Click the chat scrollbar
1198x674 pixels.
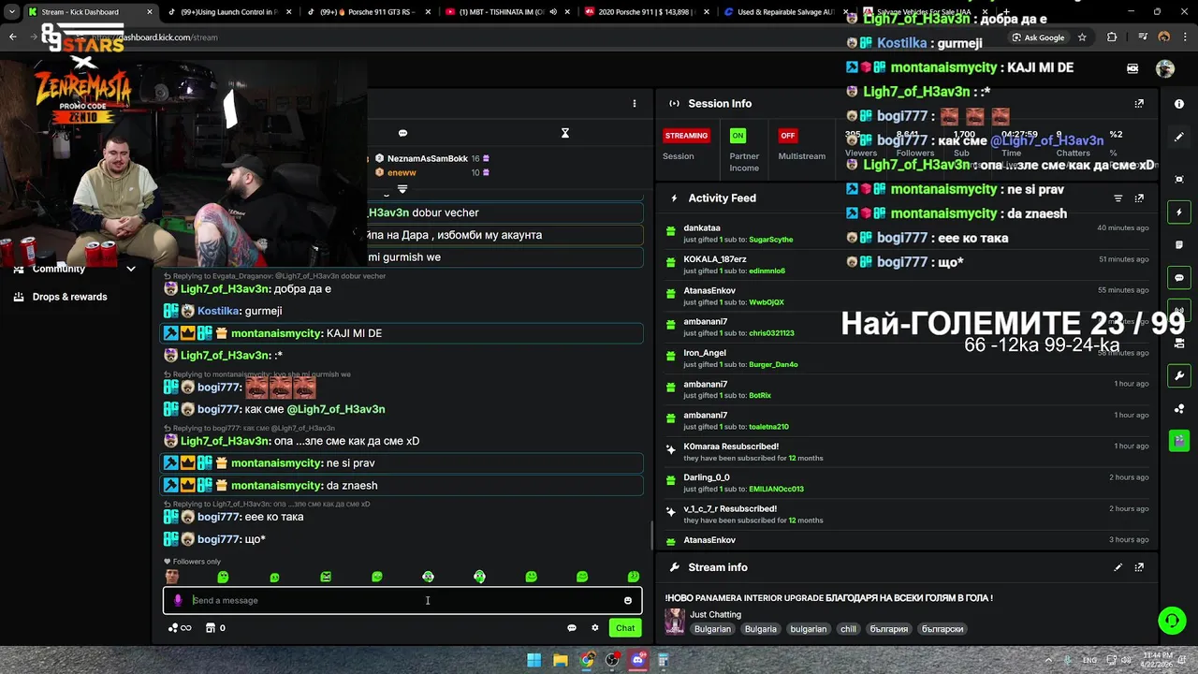coord(651,535)
